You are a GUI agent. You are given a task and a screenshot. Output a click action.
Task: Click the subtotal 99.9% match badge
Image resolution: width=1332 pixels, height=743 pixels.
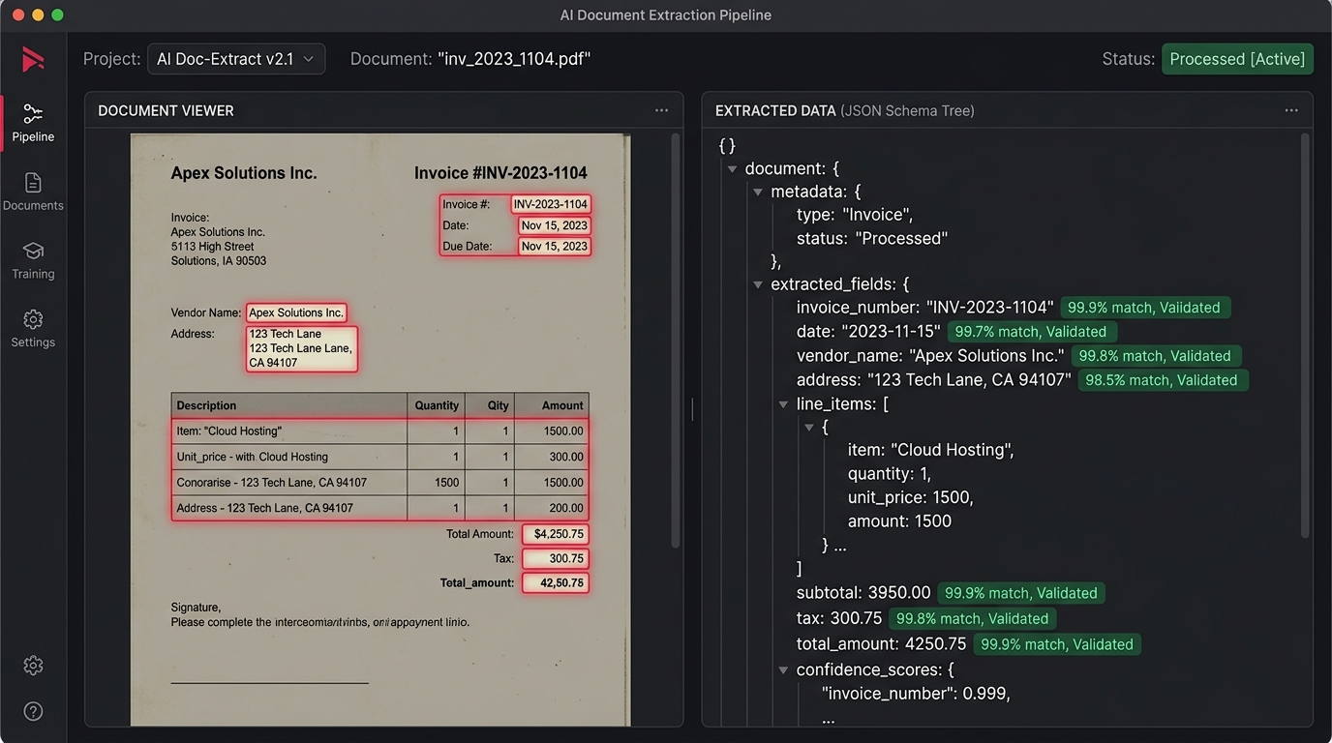(1021, 593)
